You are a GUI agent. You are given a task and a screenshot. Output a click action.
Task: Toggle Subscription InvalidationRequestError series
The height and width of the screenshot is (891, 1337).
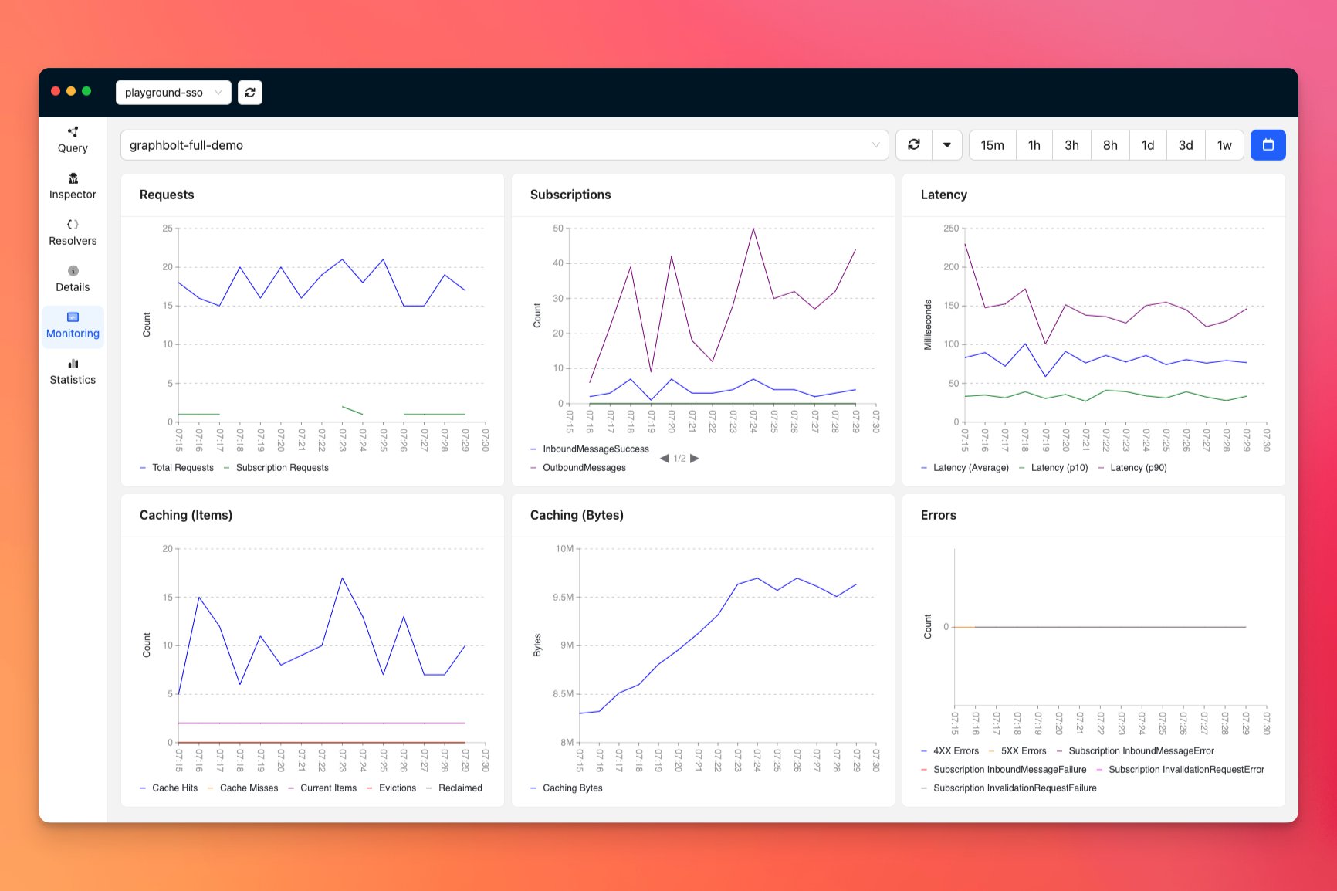point(1180,770)
